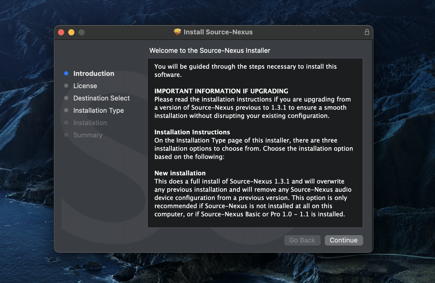Viewport: 435px width, 283px height.
Task: Click the "Installation Instructions" heading text
Action: (x=192, y=132)
